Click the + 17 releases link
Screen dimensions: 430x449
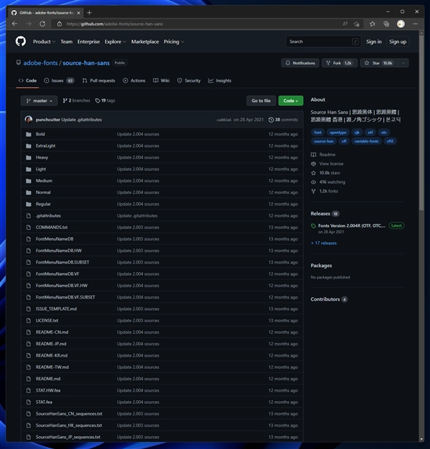(x=324, y=243)
